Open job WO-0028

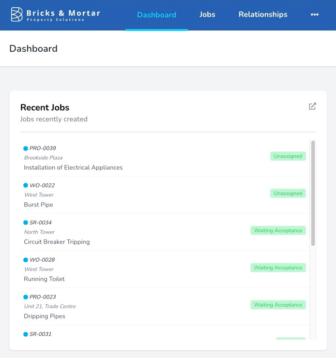point(42,260)
